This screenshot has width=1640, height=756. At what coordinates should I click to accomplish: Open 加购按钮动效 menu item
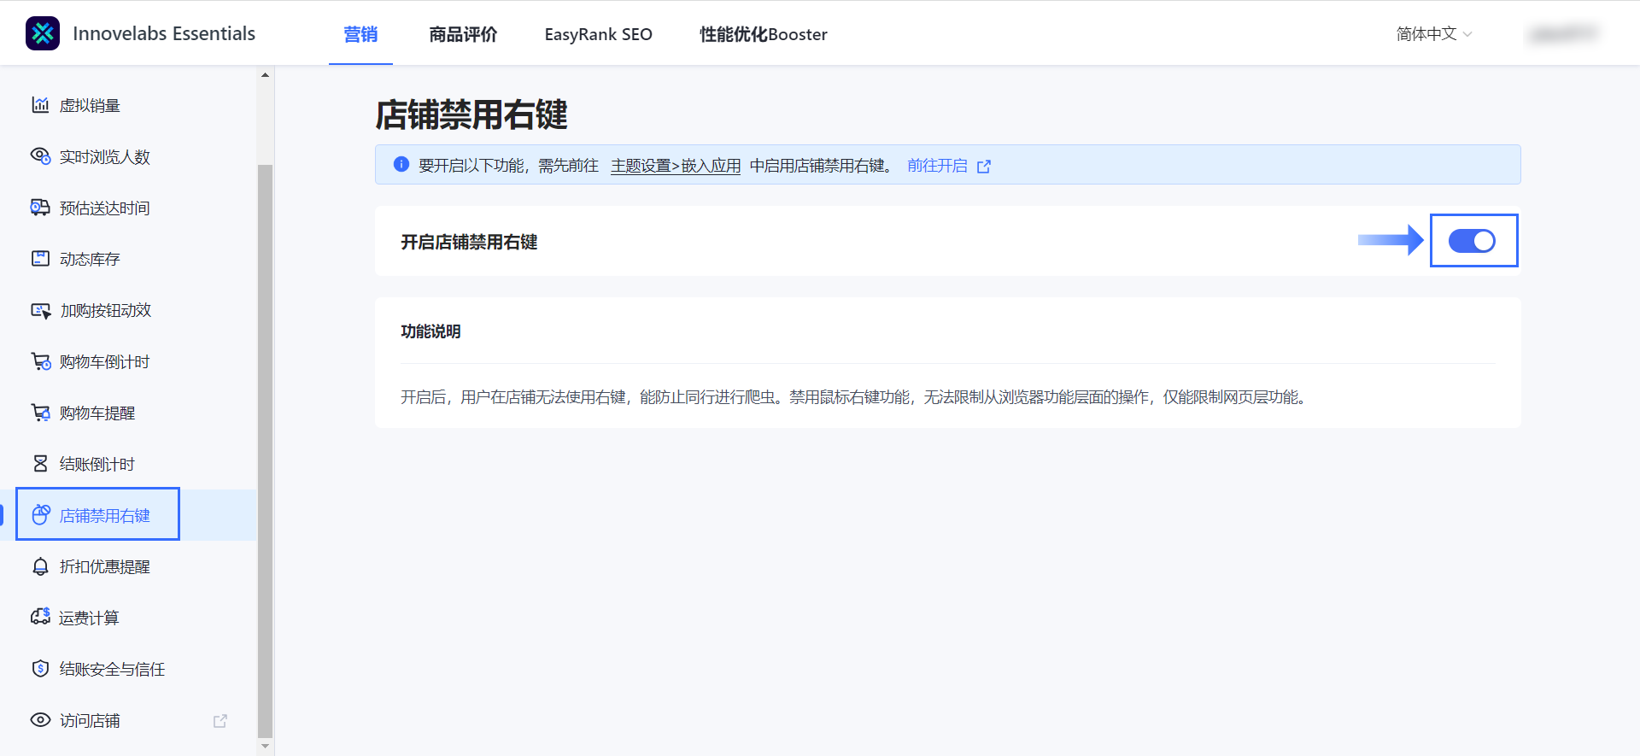click(x=105, y=310)
